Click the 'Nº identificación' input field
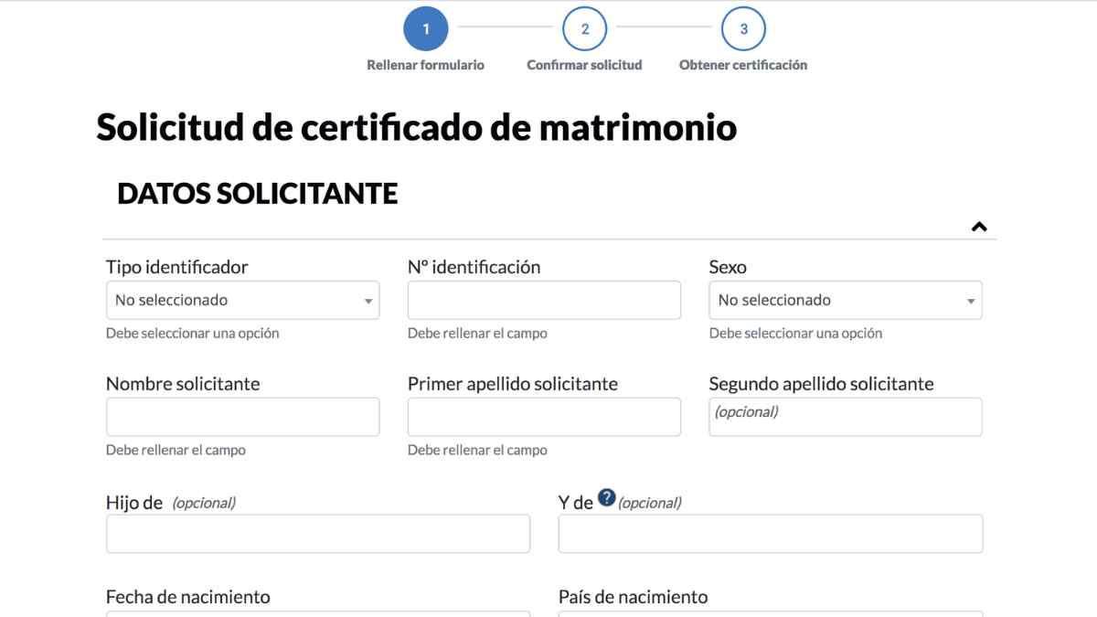 pos(544,300)
